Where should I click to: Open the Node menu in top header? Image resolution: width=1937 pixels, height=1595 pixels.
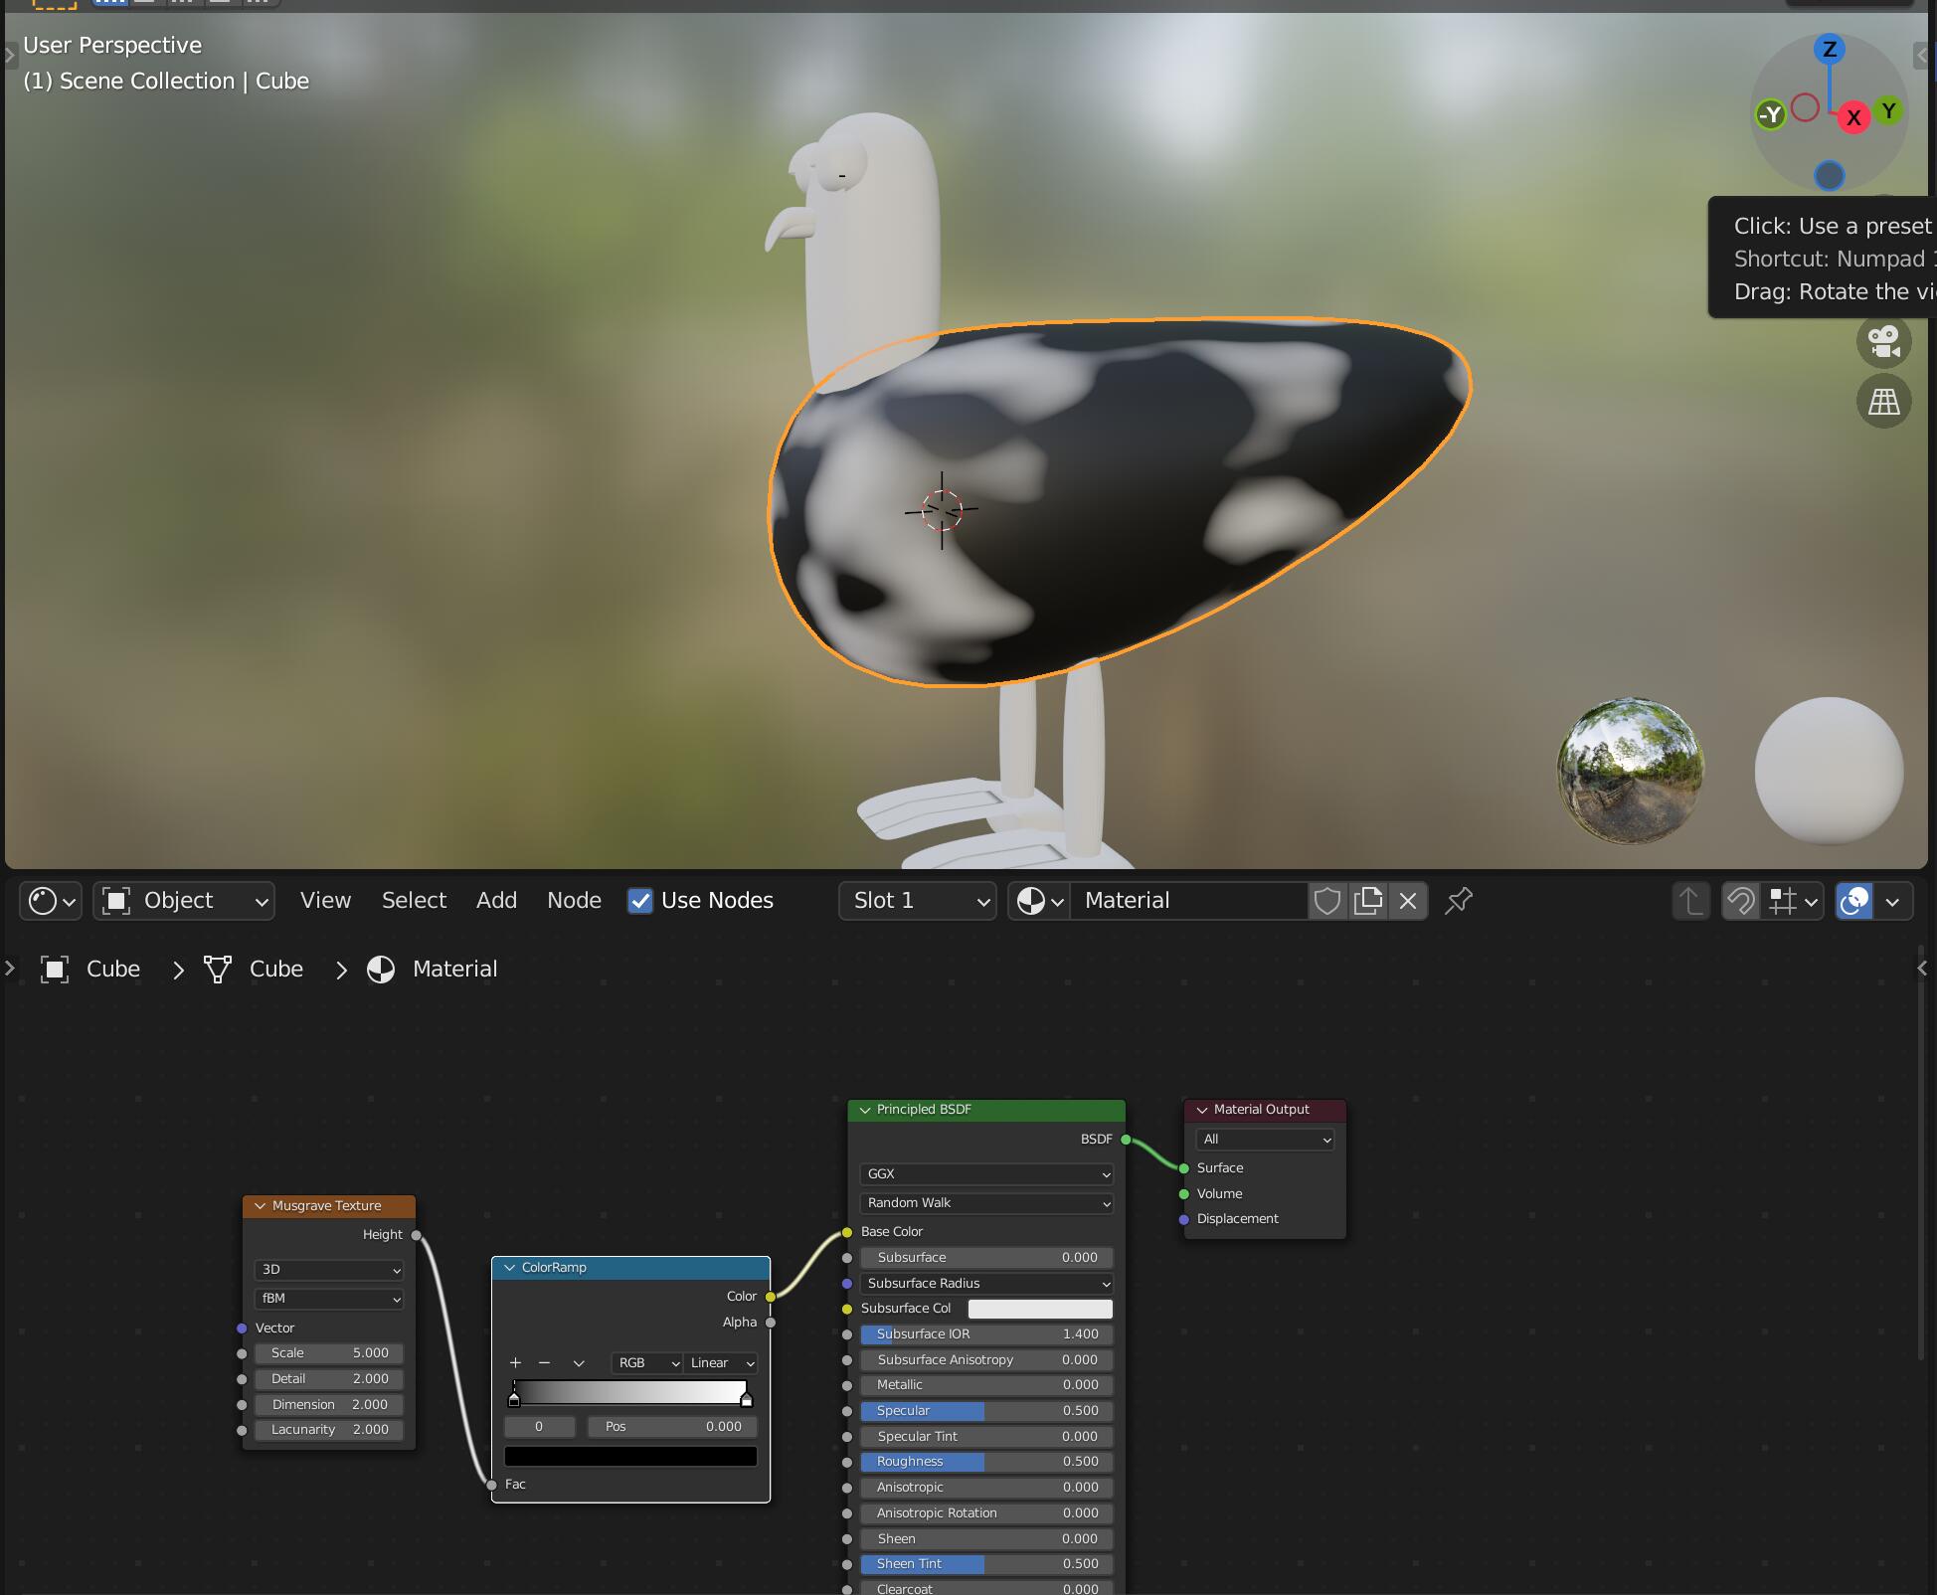pyautogui.click(x=575, y=900)
